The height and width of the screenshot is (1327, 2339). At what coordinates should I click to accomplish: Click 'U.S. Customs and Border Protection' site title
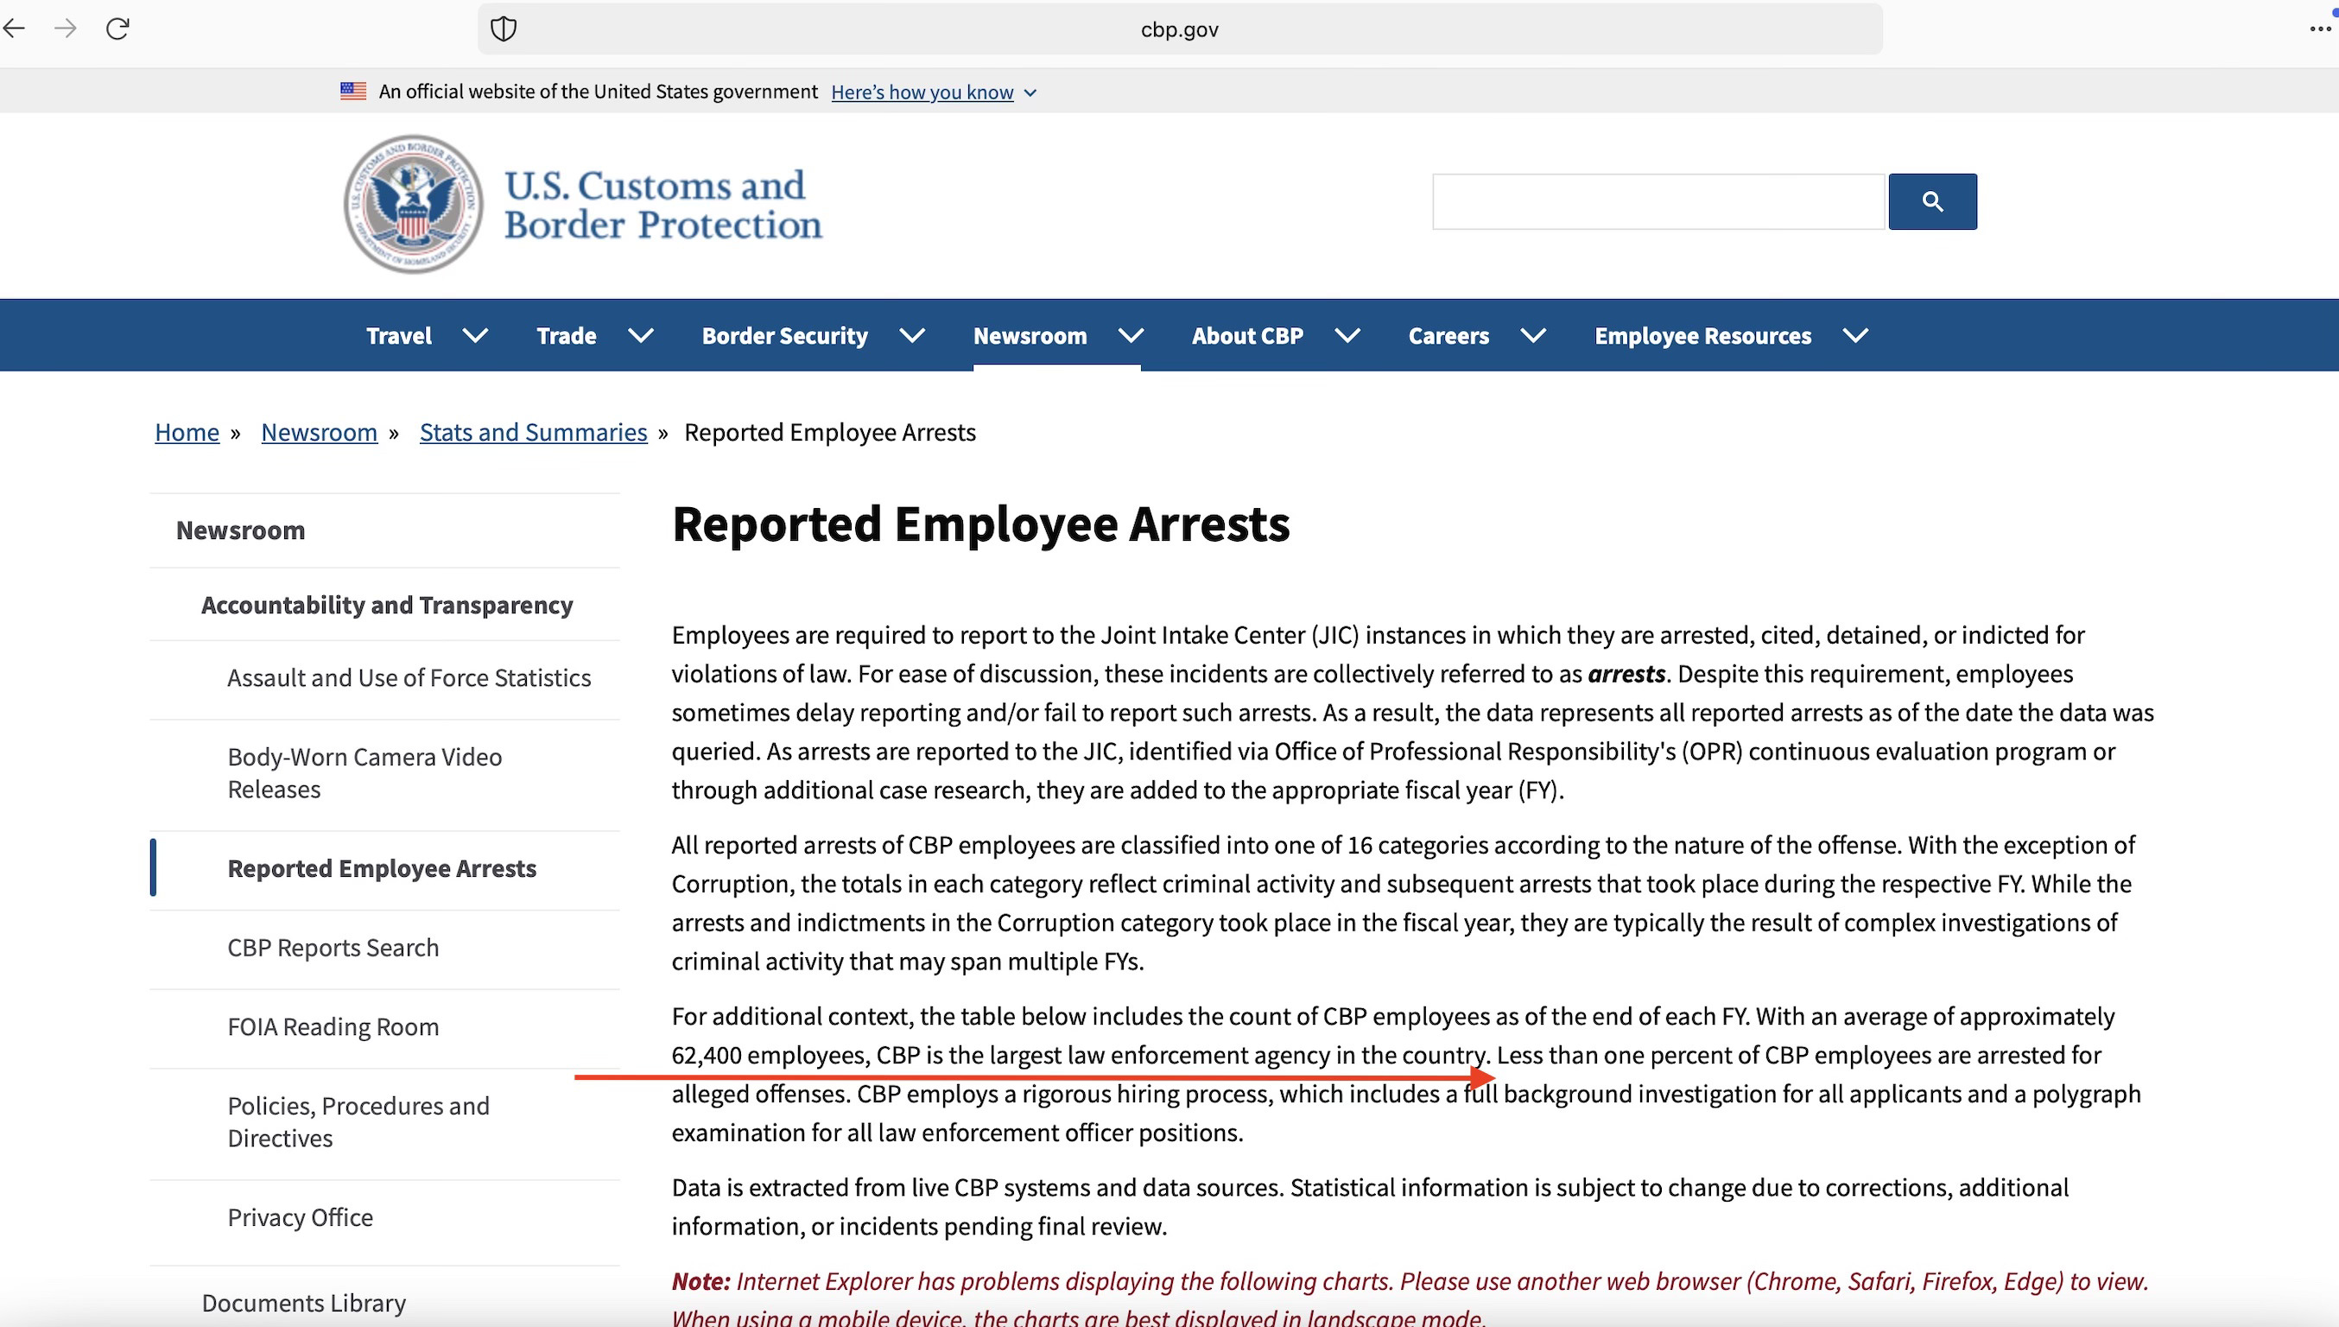tap(663, 205)
